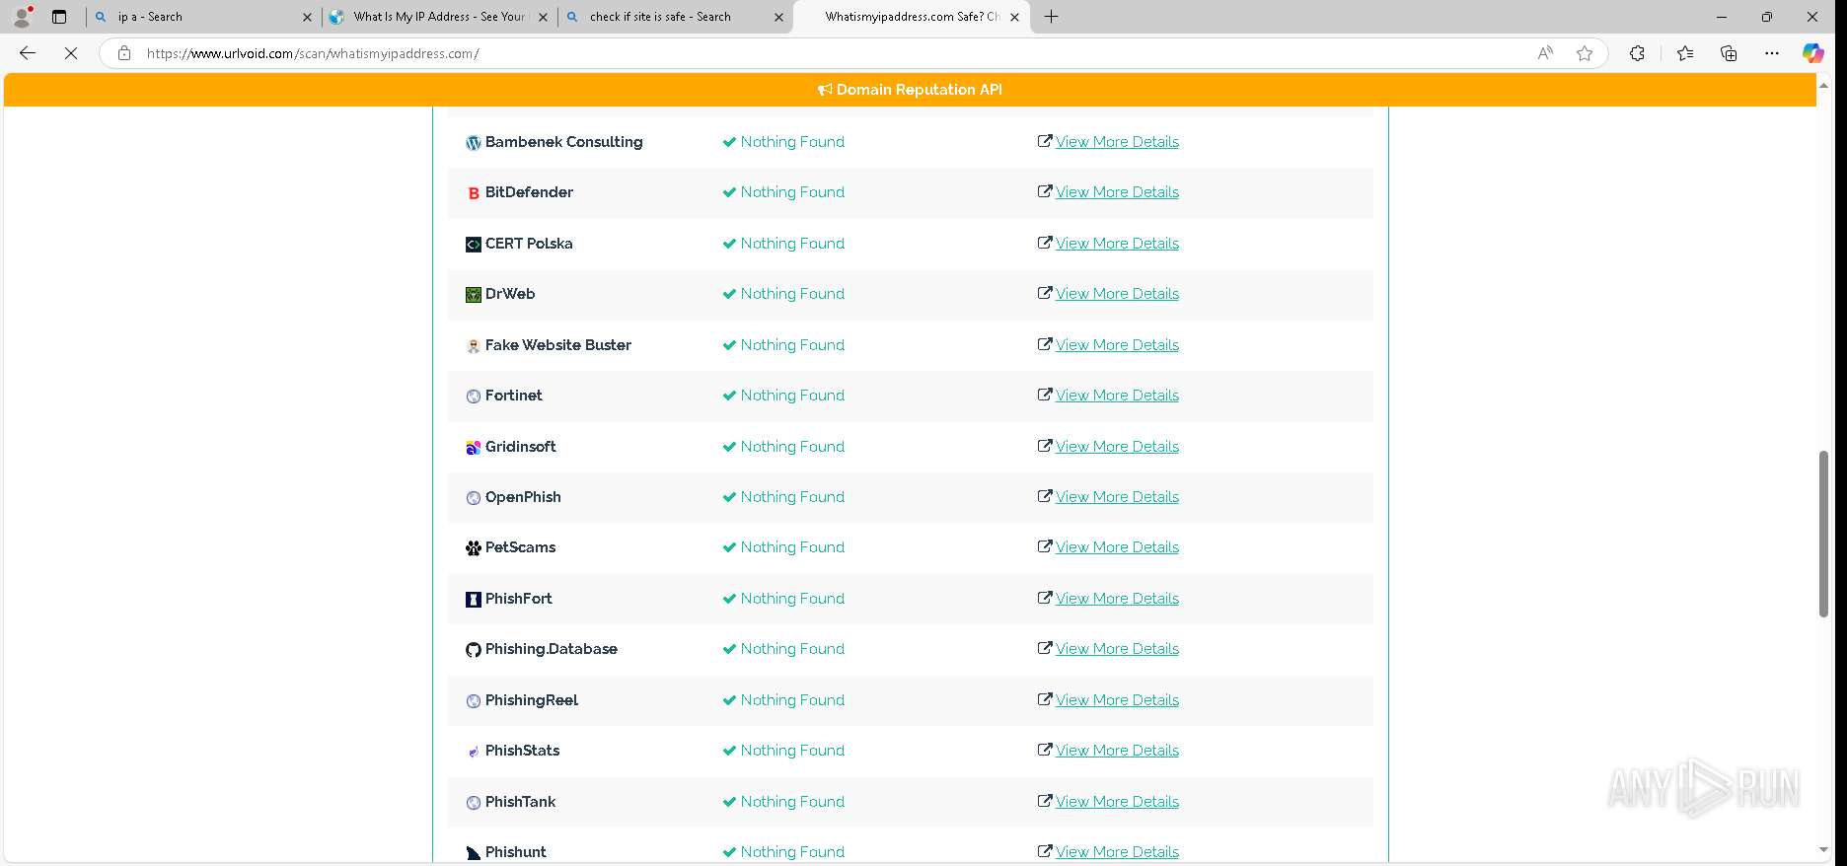1847x866 pixels.
Task: View More Details for BitDefender
Action: pyautogui.click(x=1117, y=192)
